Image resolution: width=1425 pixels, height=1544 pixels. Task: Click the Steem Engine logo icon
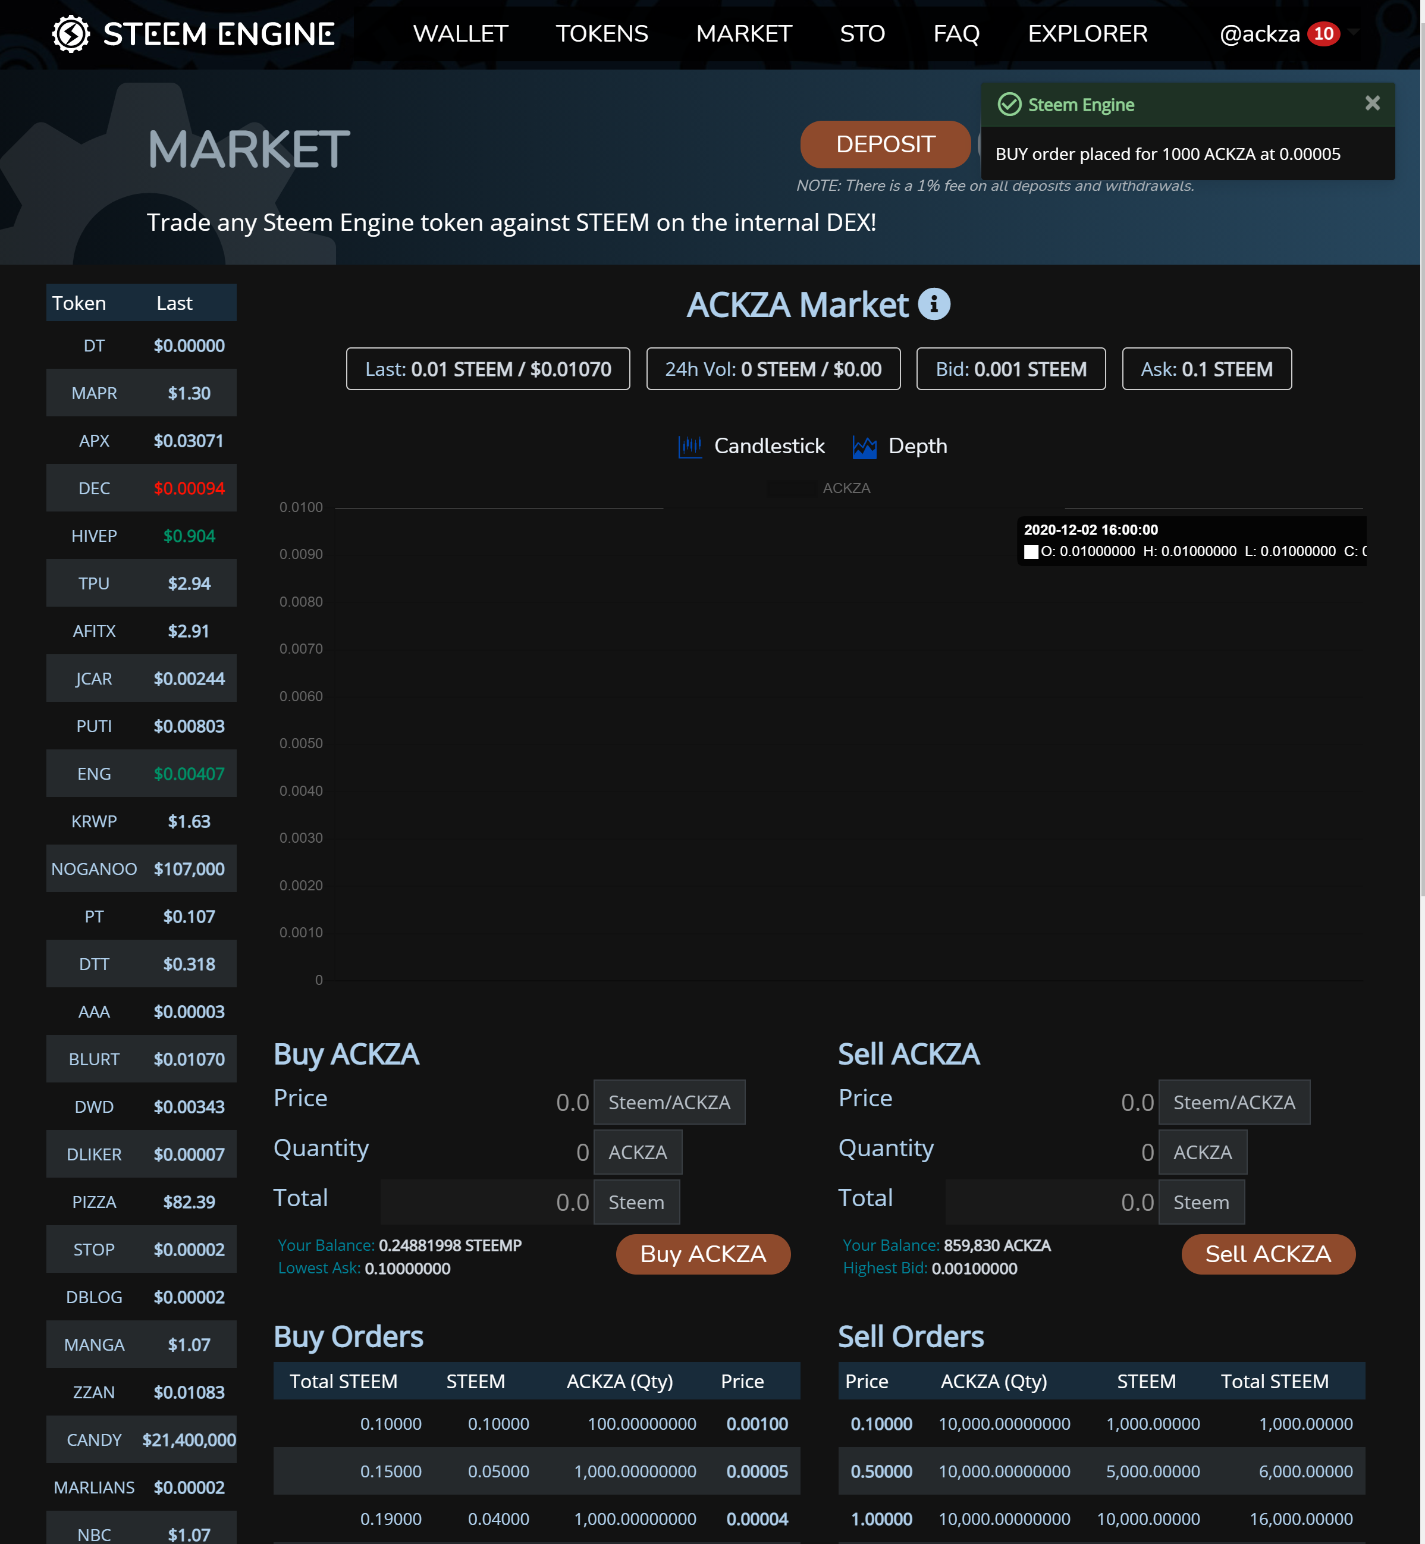pos(71,34)
